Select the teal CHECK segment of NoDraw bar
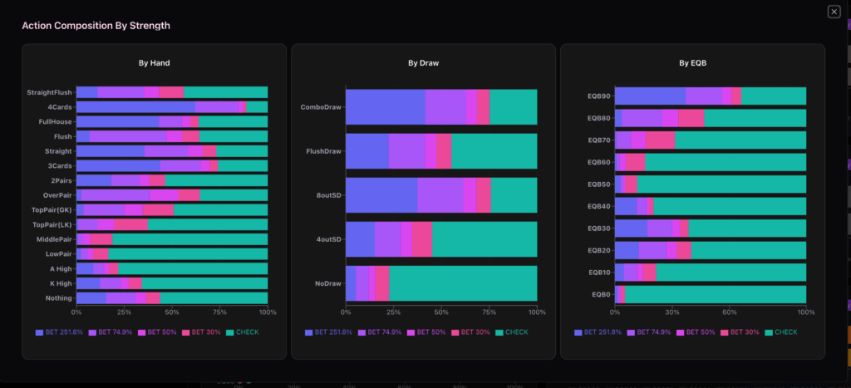The width and height of the screenshot is (851, 388). [462, 283]
